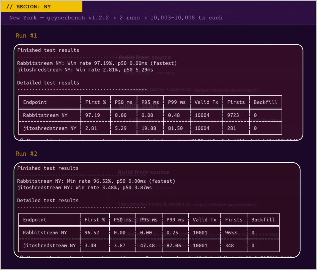Click "Finished test results" in Run #2 box

[48, 168]
